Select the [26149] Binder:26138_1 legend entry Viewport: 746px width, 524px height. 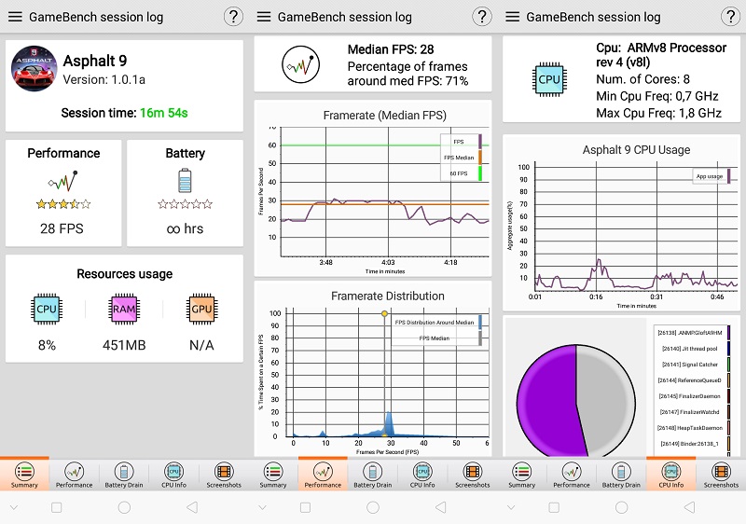(693, 443)
